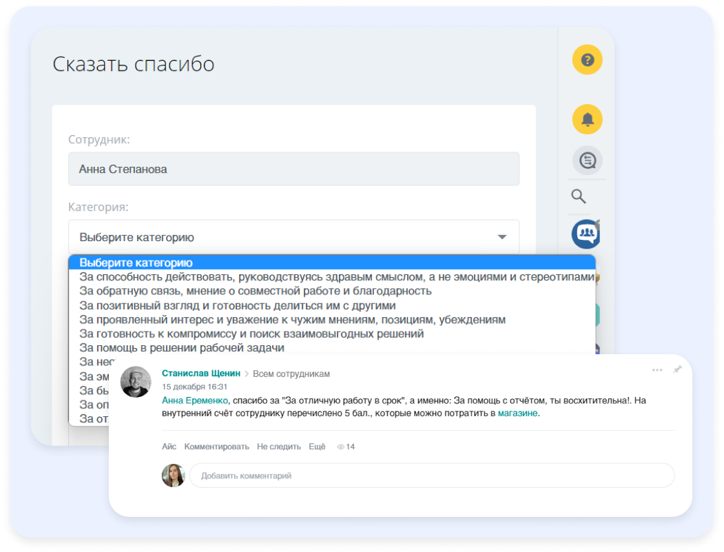
Task: Click the Добавить комментарий field
Action: click(x=432, y=476)
